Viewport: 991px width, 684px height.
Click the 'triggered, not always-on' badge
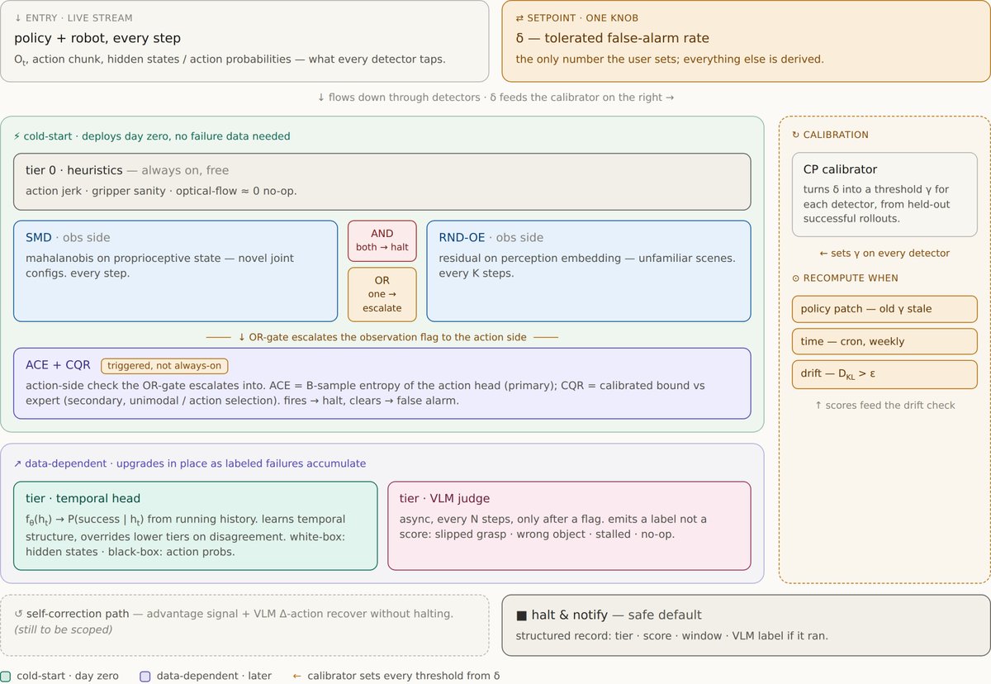(164, 365)
